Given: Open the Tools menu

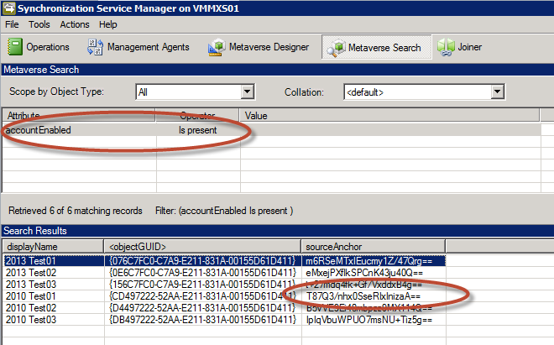Looking at the screenshot, I should [x=39, y=25].
